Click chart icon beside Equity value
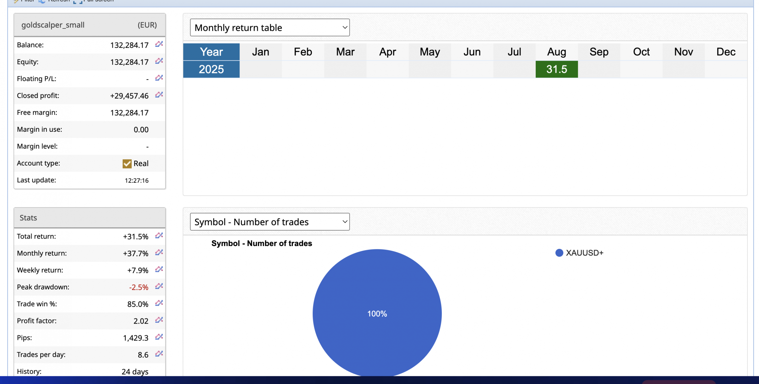The height and width of the screenshot is (384, 759). tap(159, 61)
